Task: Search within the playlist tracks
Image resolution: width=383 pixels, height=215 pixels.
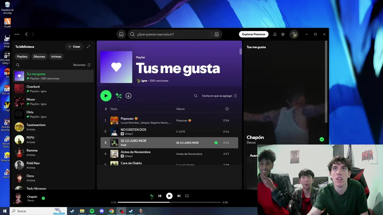Action: [x=196, y=96]
